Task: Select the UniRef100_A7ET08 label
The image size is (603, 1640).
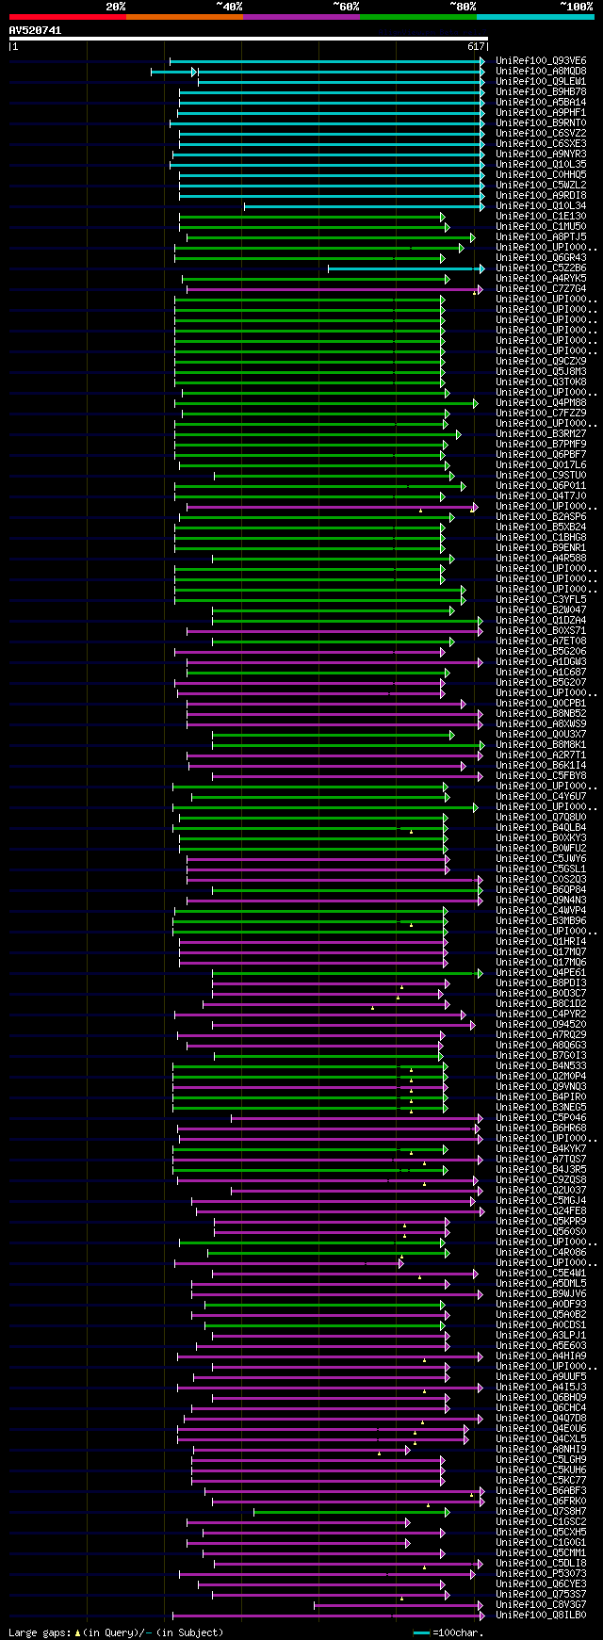Action: tap(541, 641)
